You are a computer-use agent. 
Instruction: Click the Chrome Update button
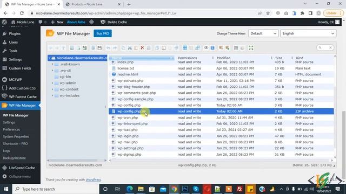point(333,13)
